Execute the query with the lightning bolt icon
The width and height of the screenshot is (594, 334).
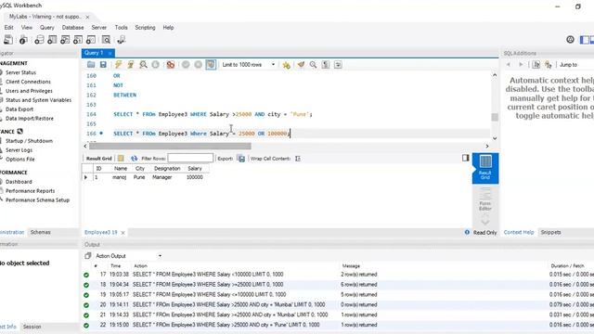coord(118,65)
